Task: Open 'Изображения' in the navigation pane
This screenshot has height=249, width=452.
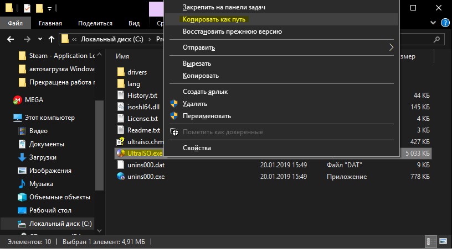Action: click(50, 171)
